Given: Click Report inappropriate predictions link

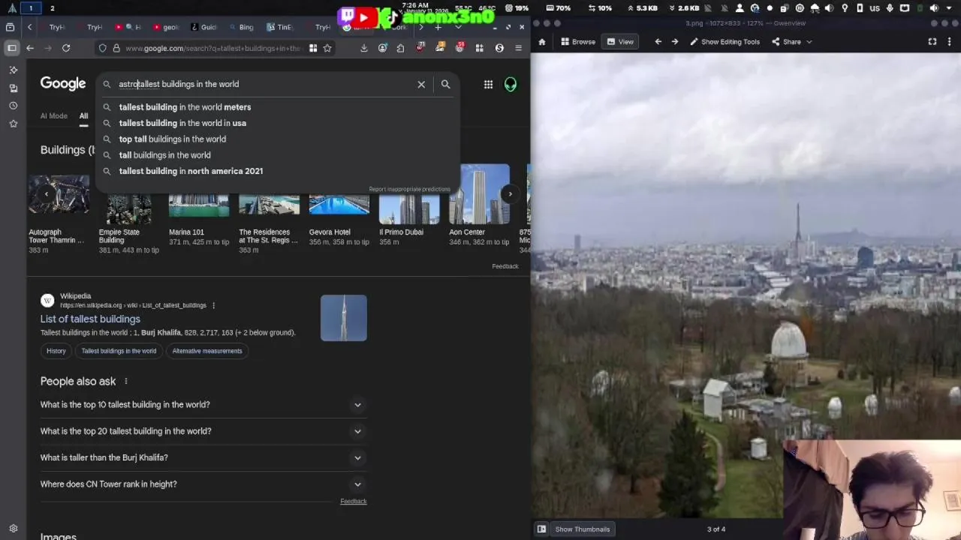Looking at the screenshot, I should [409, 189].
